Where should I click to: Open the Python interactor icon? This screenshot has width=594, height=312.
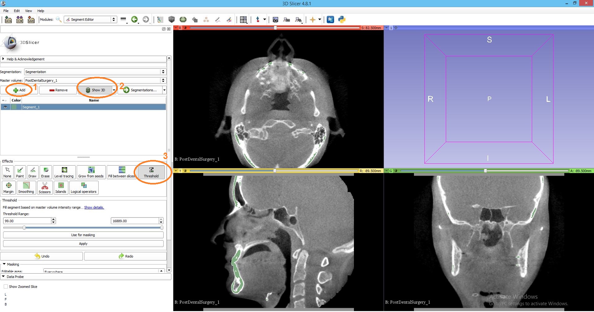click(342, 19)
